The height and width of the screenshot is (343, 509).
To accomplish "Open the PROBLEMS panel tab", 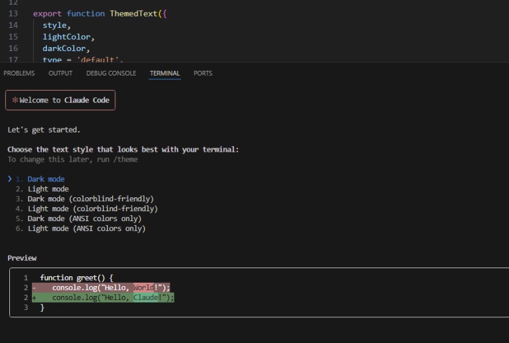I will point(19,73).
